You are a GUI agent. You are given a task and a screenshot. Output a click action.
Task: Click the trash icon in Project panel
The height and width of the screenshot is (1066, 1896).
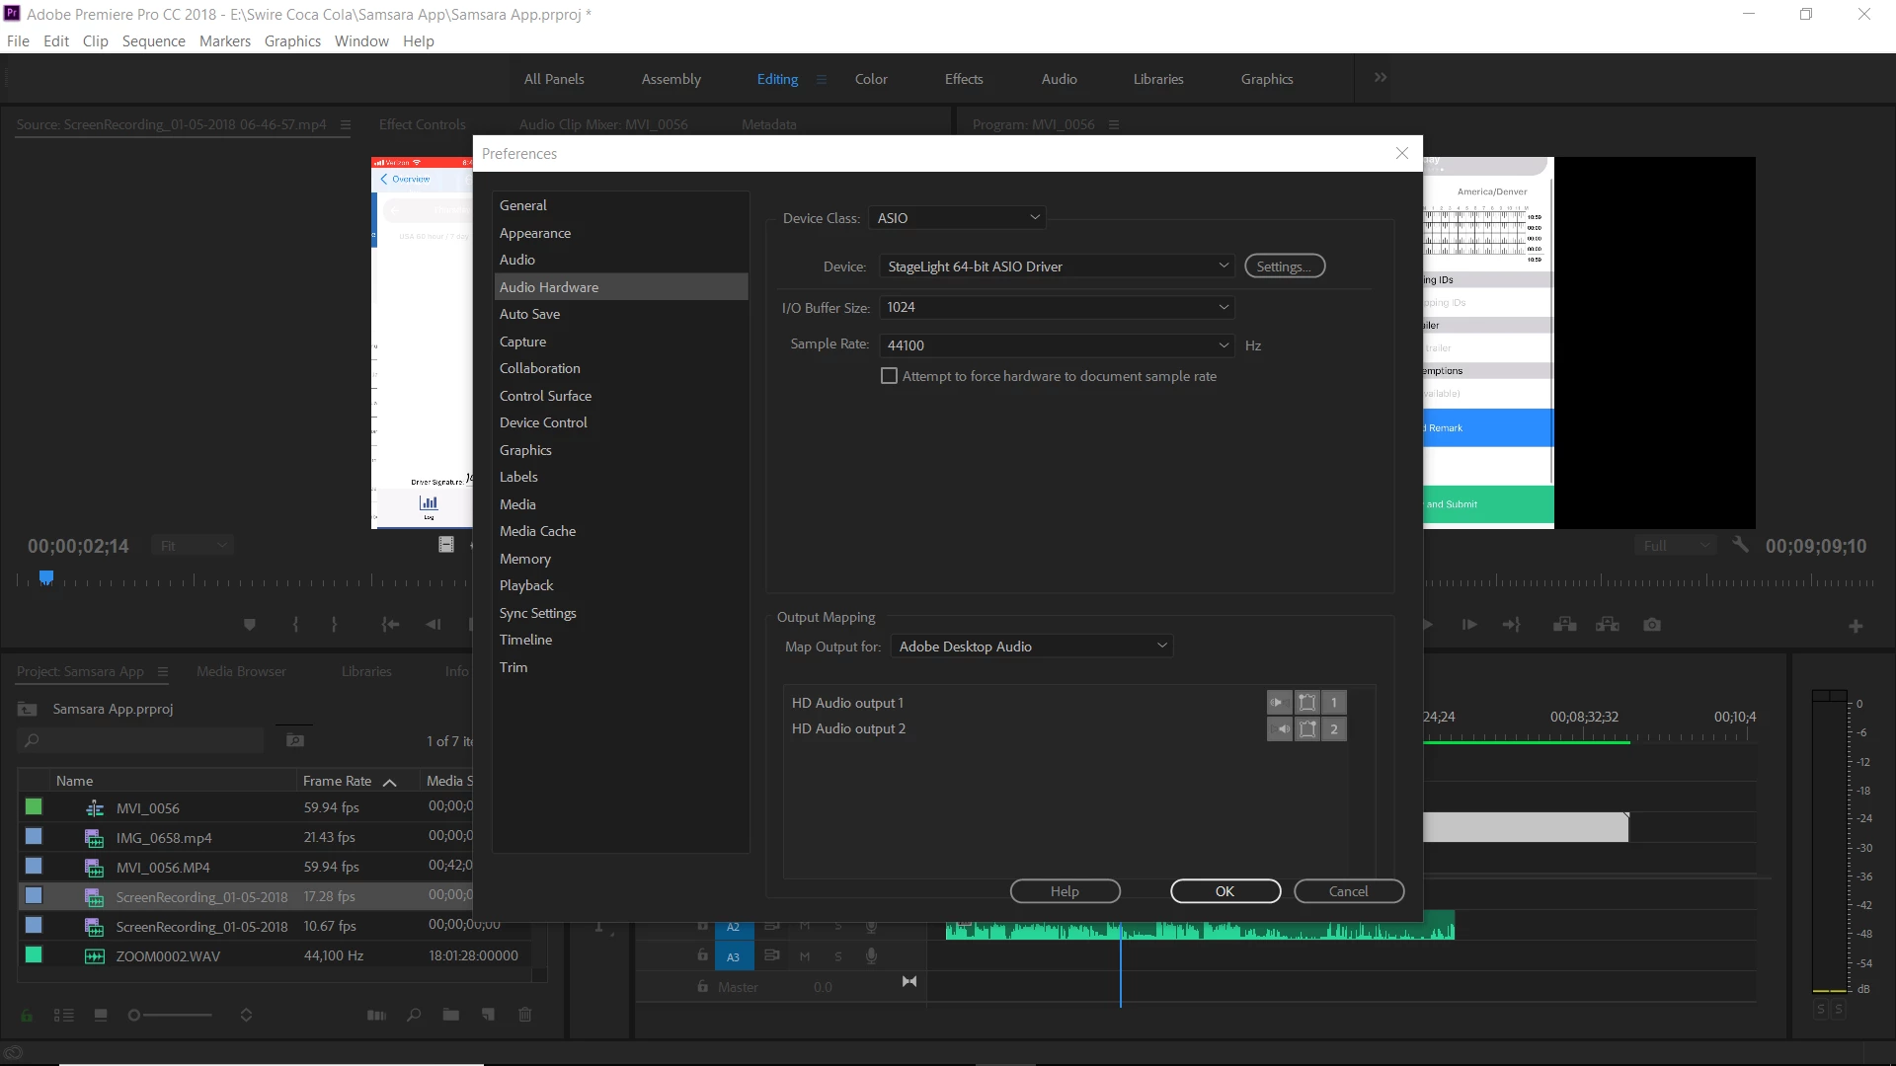click(525, 1015)
